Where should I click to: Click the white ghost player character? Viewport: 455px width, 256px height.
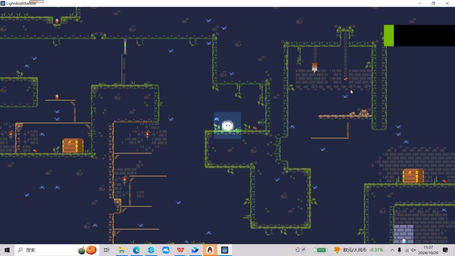pos(227,125)
